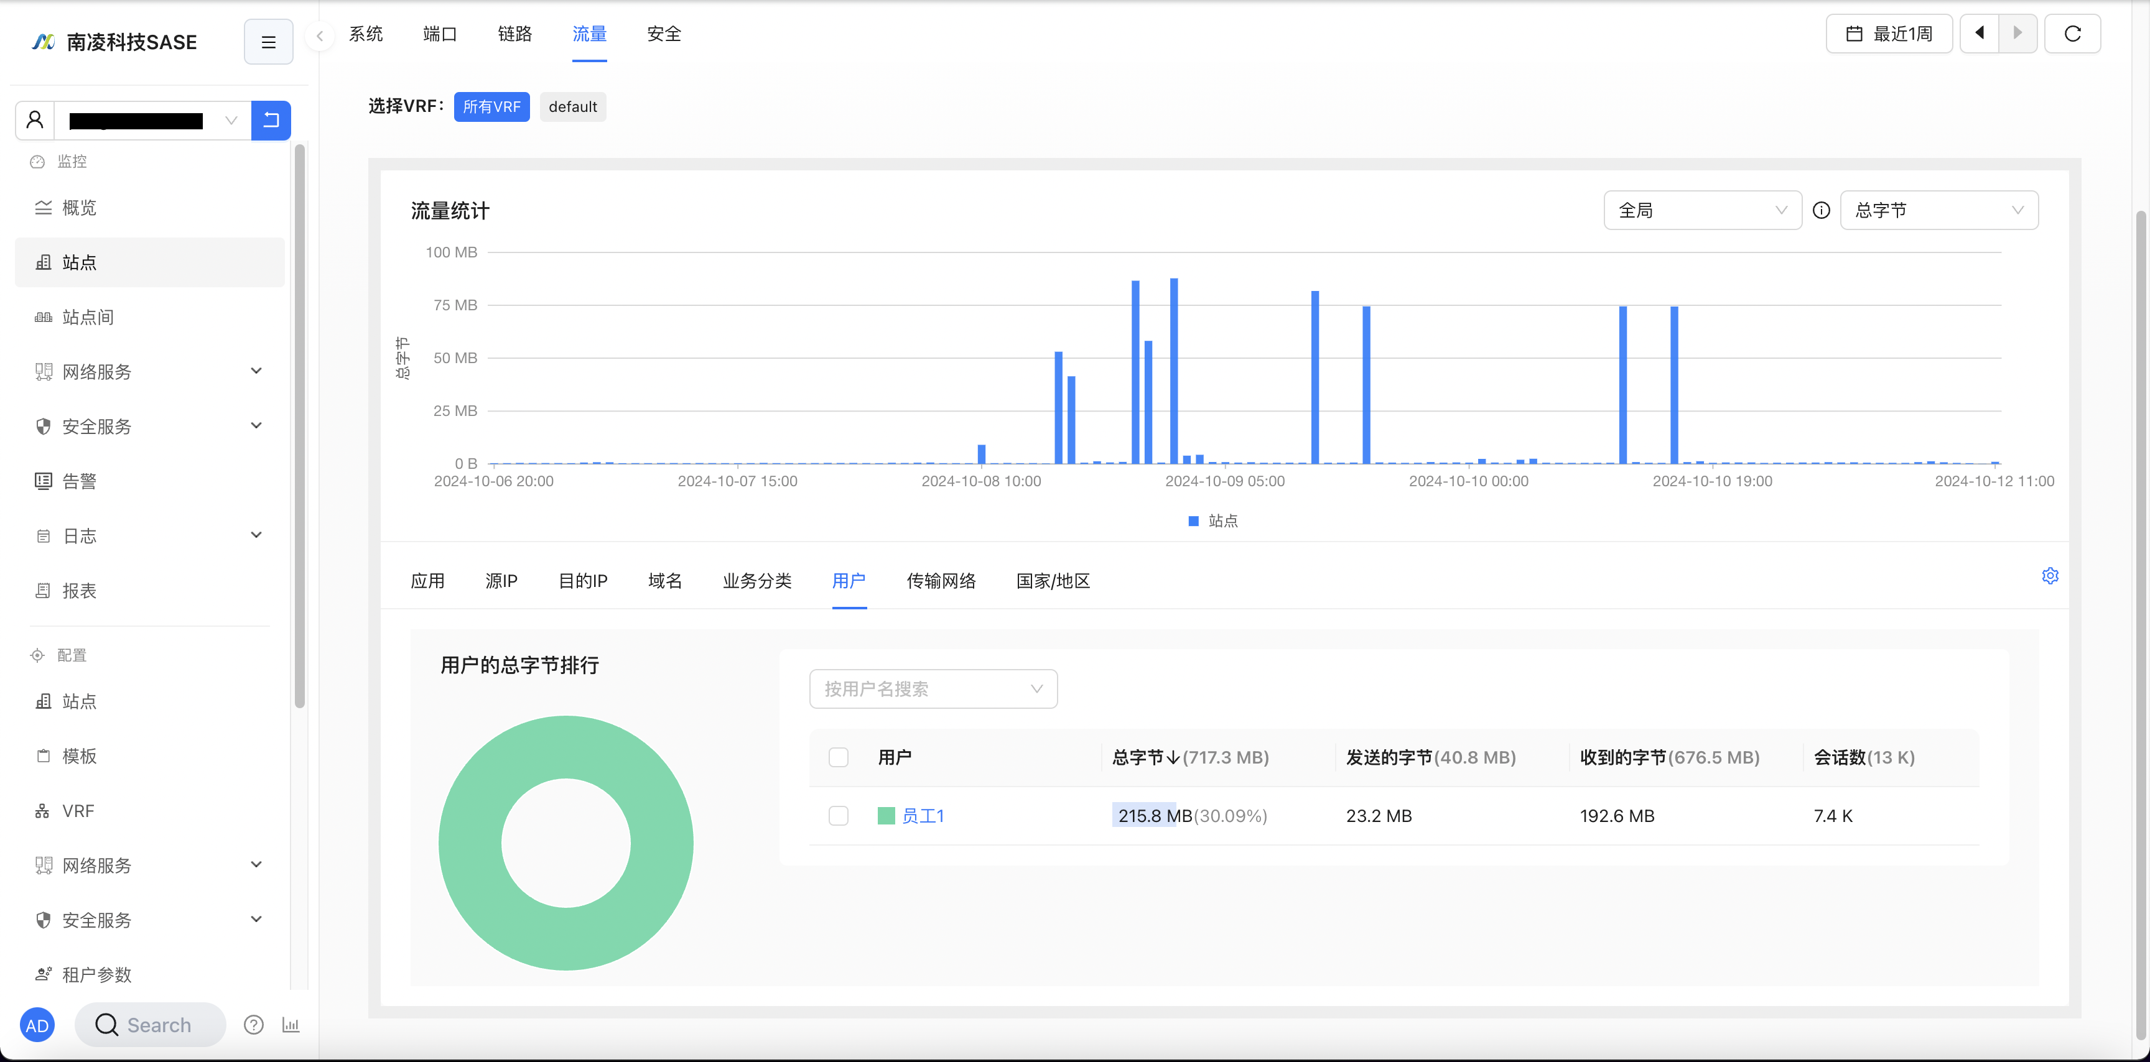Toggle 站点 legend series in chart
The height and width of the screenshot is (1062, 2150).
(x=1212, y=520)
